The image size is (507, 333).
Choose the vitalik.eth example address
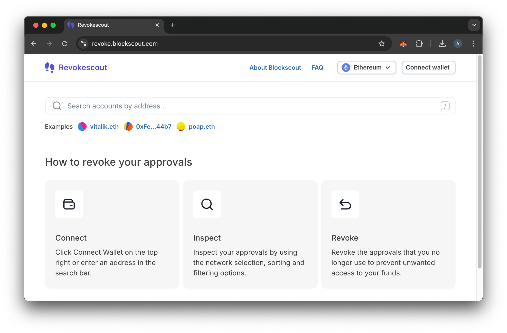[104, 127]
